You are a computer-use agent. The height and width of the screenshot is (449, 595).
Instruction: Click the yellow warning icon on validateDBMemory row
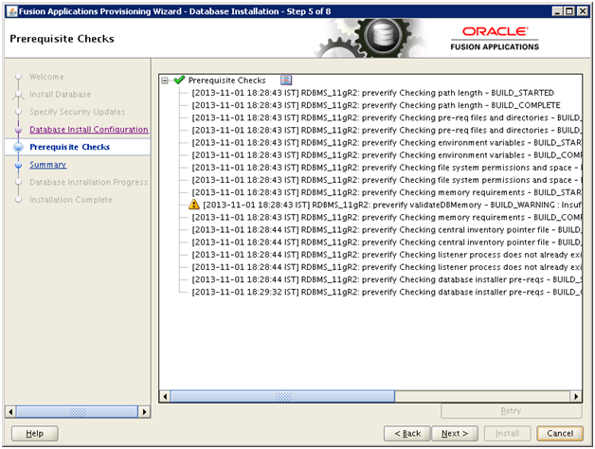194,205
